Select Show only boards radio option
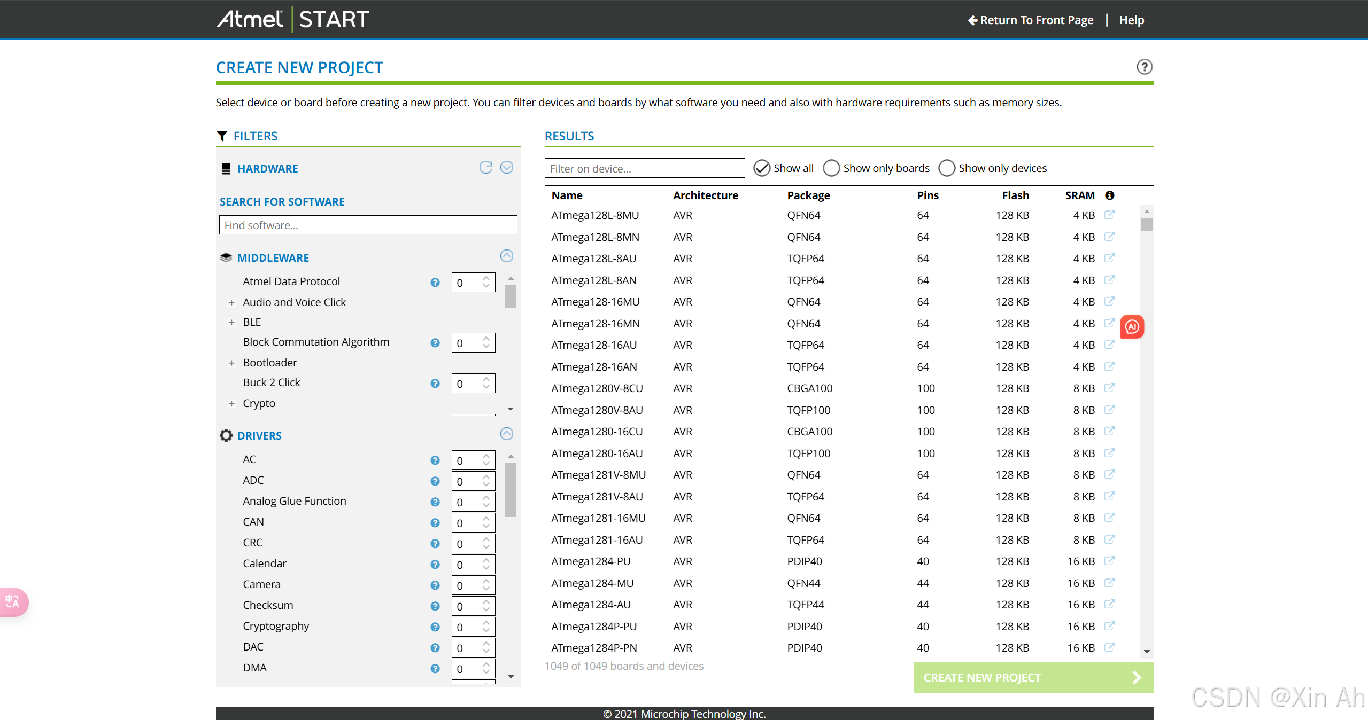1368x720 pixels. point(831,168)
